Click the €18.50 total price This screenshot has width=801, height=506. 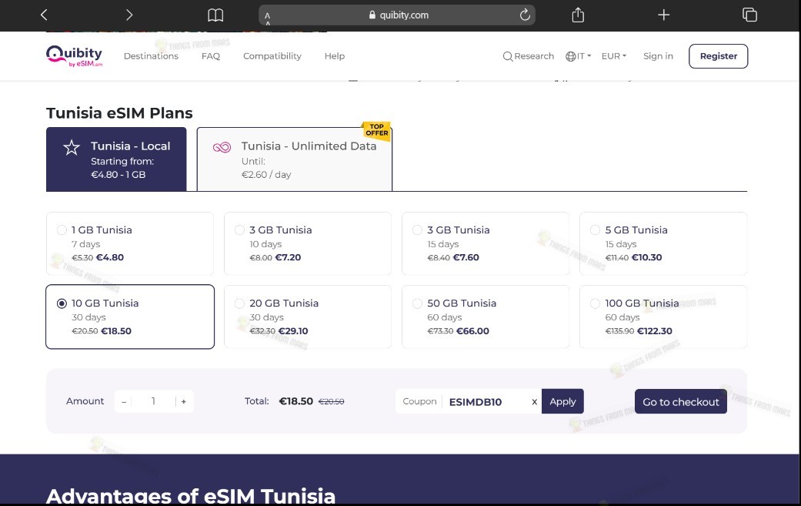coord(295,401)
